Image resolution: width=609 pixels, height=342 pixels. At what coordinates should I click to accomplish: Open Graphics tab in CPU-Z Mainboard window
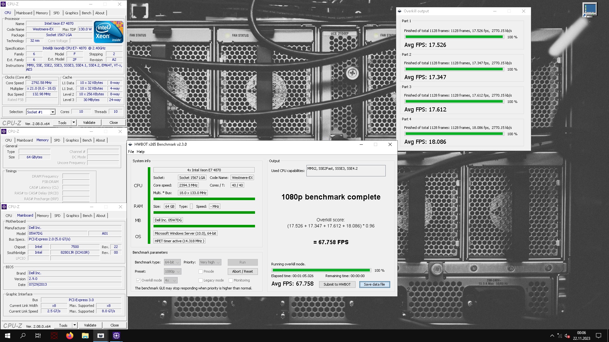[73, 216]
